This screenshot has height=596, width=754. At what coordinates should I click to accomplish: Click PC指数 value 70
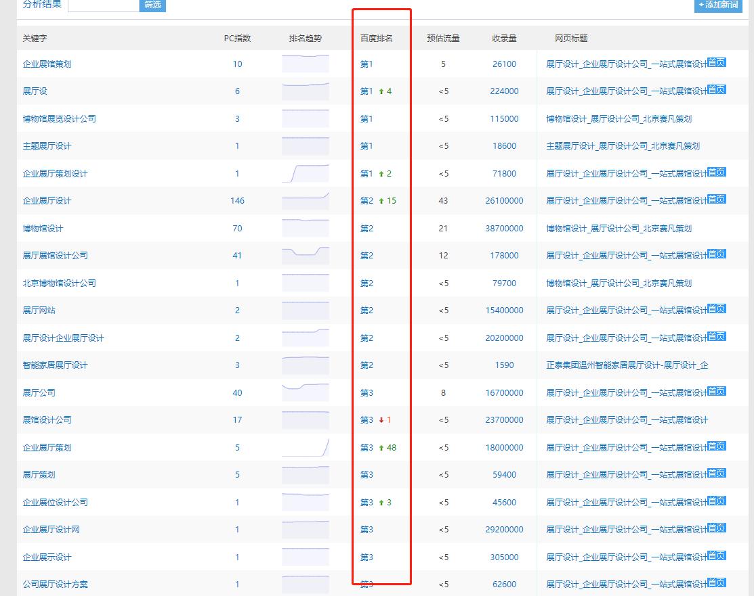237,229
